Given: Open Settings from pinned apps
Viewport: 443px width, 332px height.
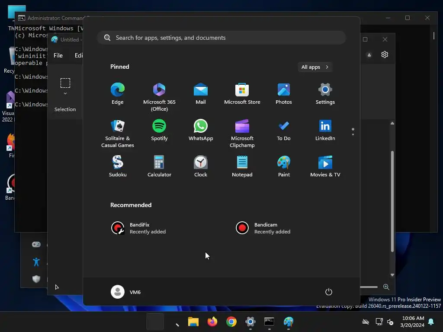Looking at the screenshot, I should tap(325, 94).
